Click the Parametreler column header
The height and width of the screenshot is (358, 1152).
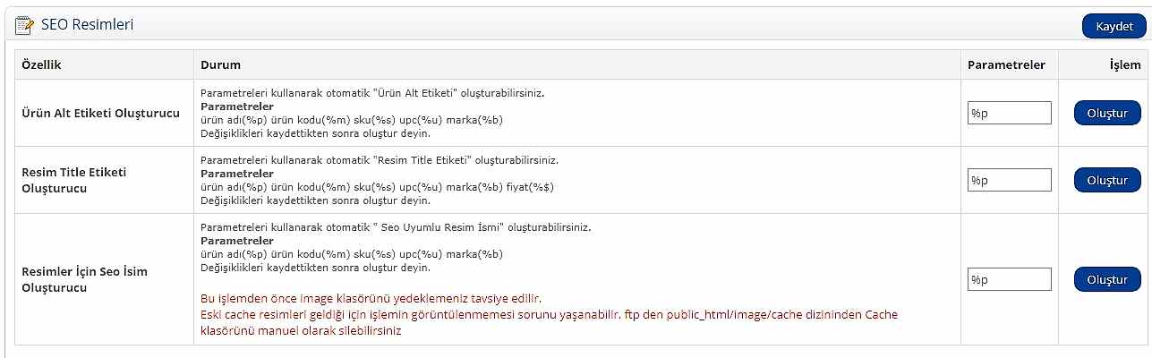point(1006,65)
